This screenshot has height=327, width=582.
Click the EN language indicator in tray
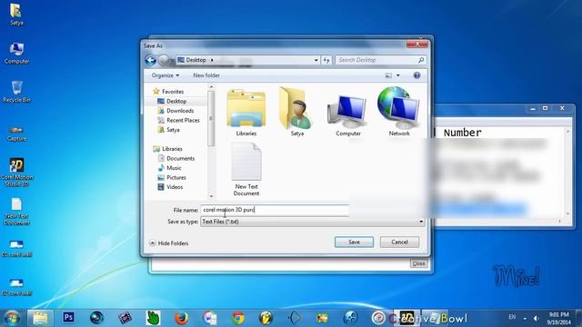tap(512, 317)
